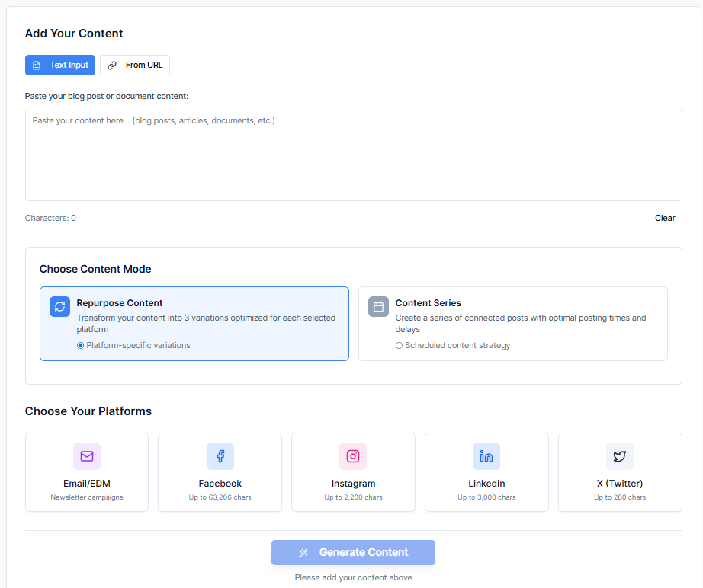Select Platform-specific variations radio button
This screenshot has height=588, width=703.
[80, 345]
